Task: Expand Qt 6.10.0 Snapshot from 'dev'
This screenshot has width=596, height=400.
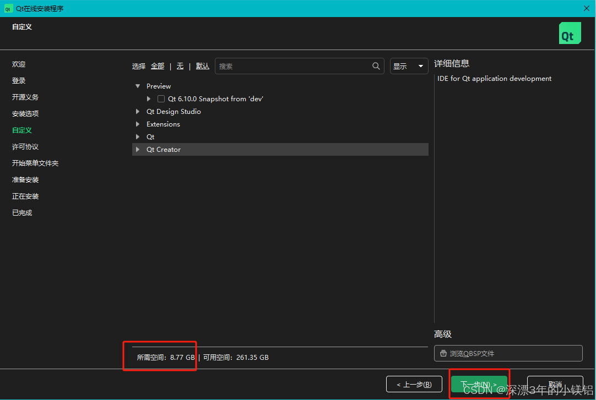Action: pos(149,98)
